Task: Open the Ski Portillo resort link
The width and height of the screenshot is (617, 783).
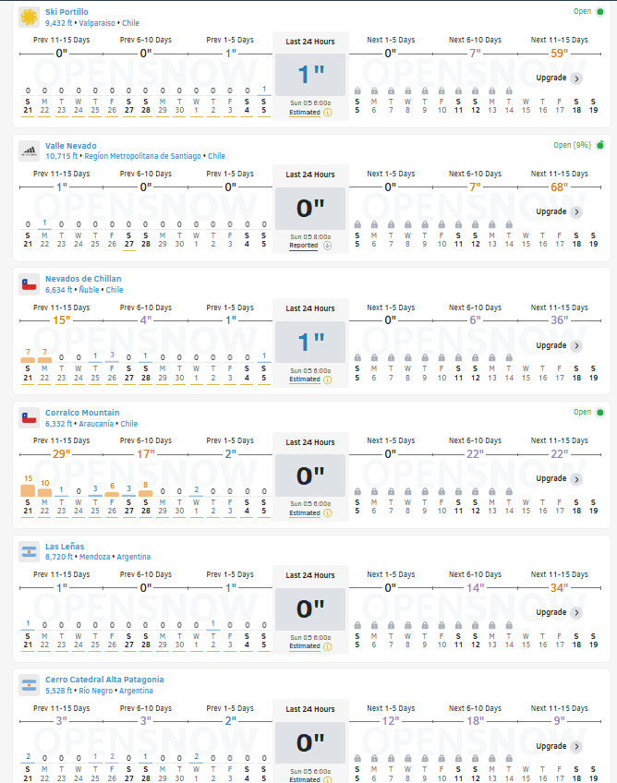Action: pos(67,12)
